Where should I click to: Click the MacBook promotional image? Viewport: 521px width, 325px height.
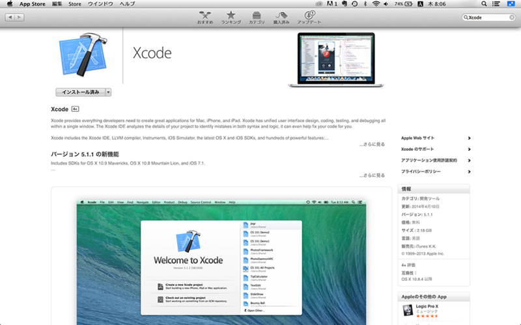(x=336, y=60)
